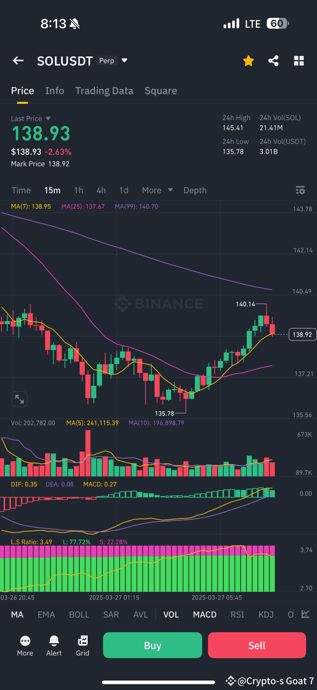Expand chart to fullscreen
This screenshot has width=317, height=690.
20,399
